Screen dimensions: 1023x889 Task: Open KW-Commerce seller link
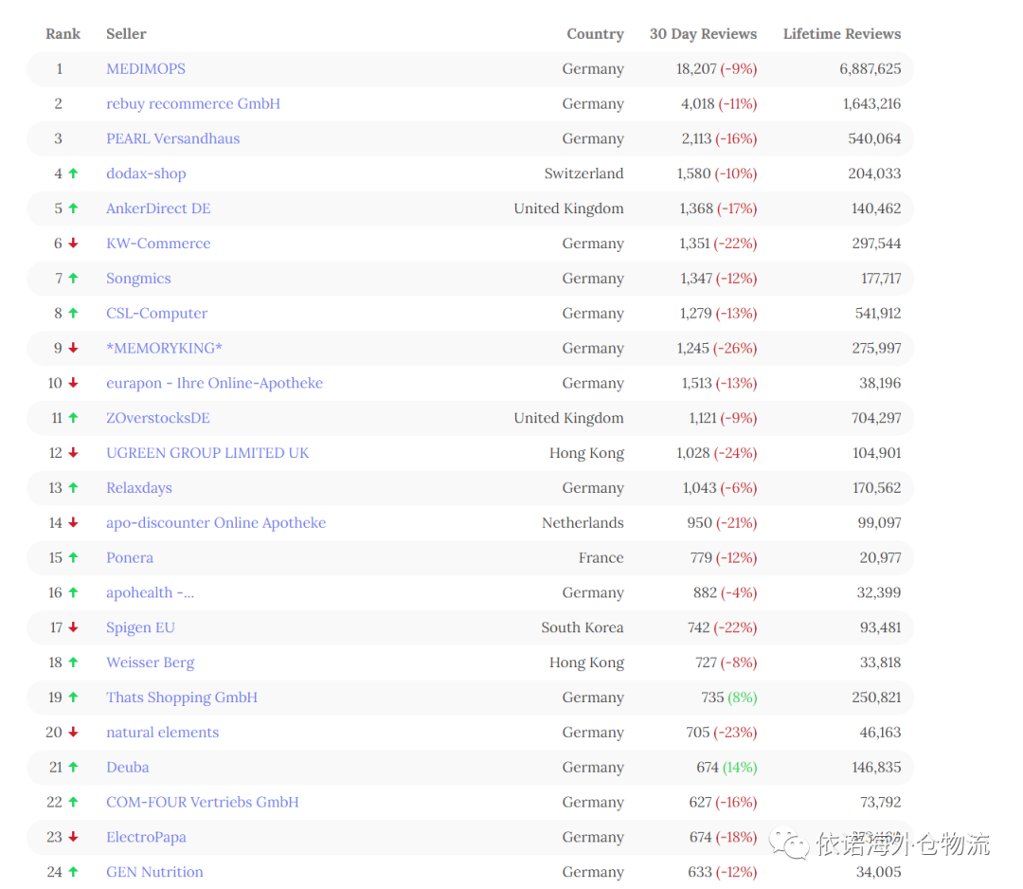click(x=158, y=244)
